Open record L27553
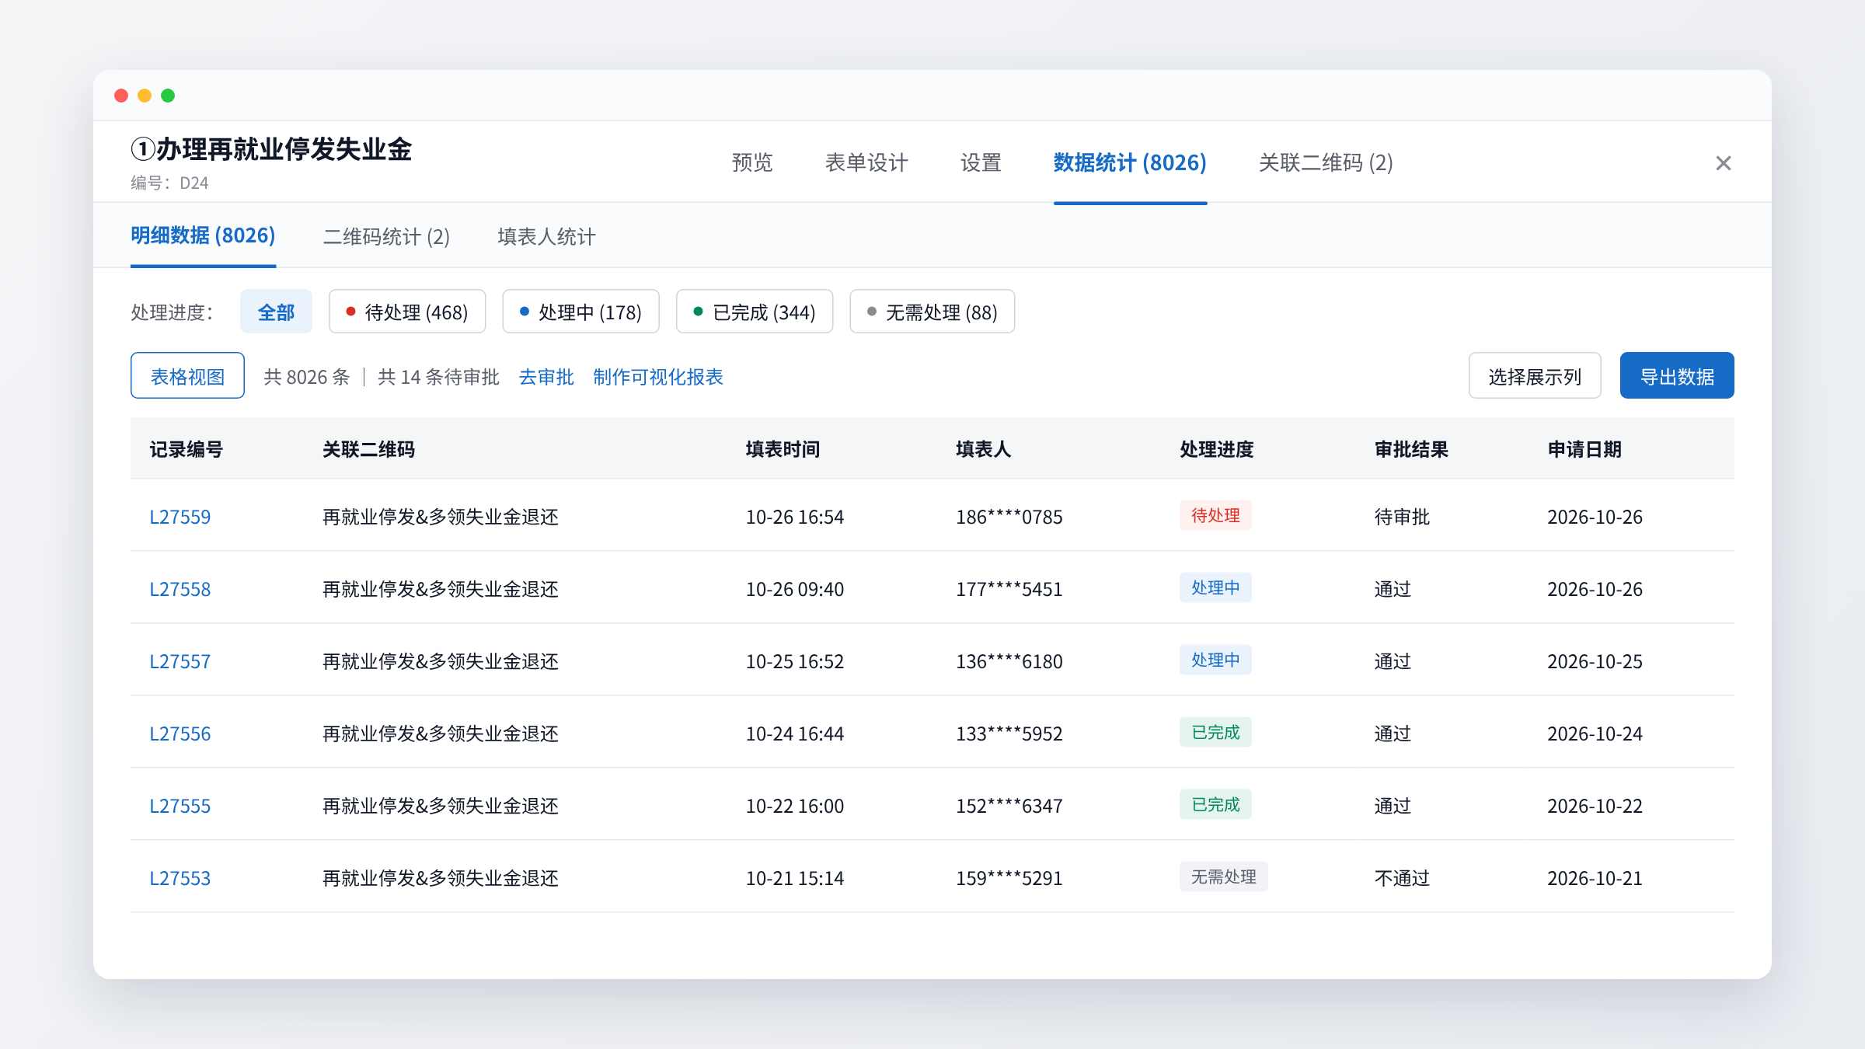This screenshot has width=1865, height=1049. [180, 878]
